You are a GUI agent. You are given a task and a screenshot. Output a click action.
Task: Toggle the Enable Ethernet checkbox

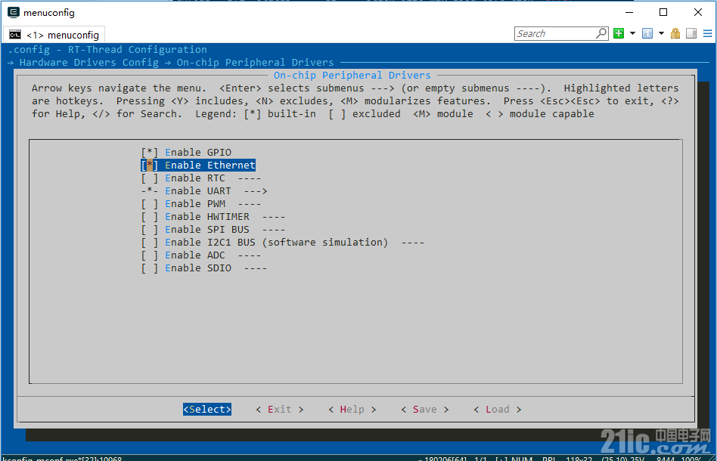150,165
